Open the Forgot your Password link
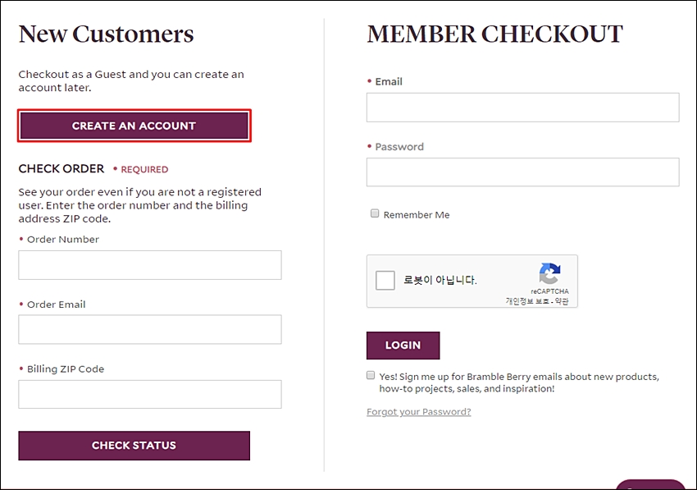The width and height of the screenshot is (697, 490). pos(419,412)
